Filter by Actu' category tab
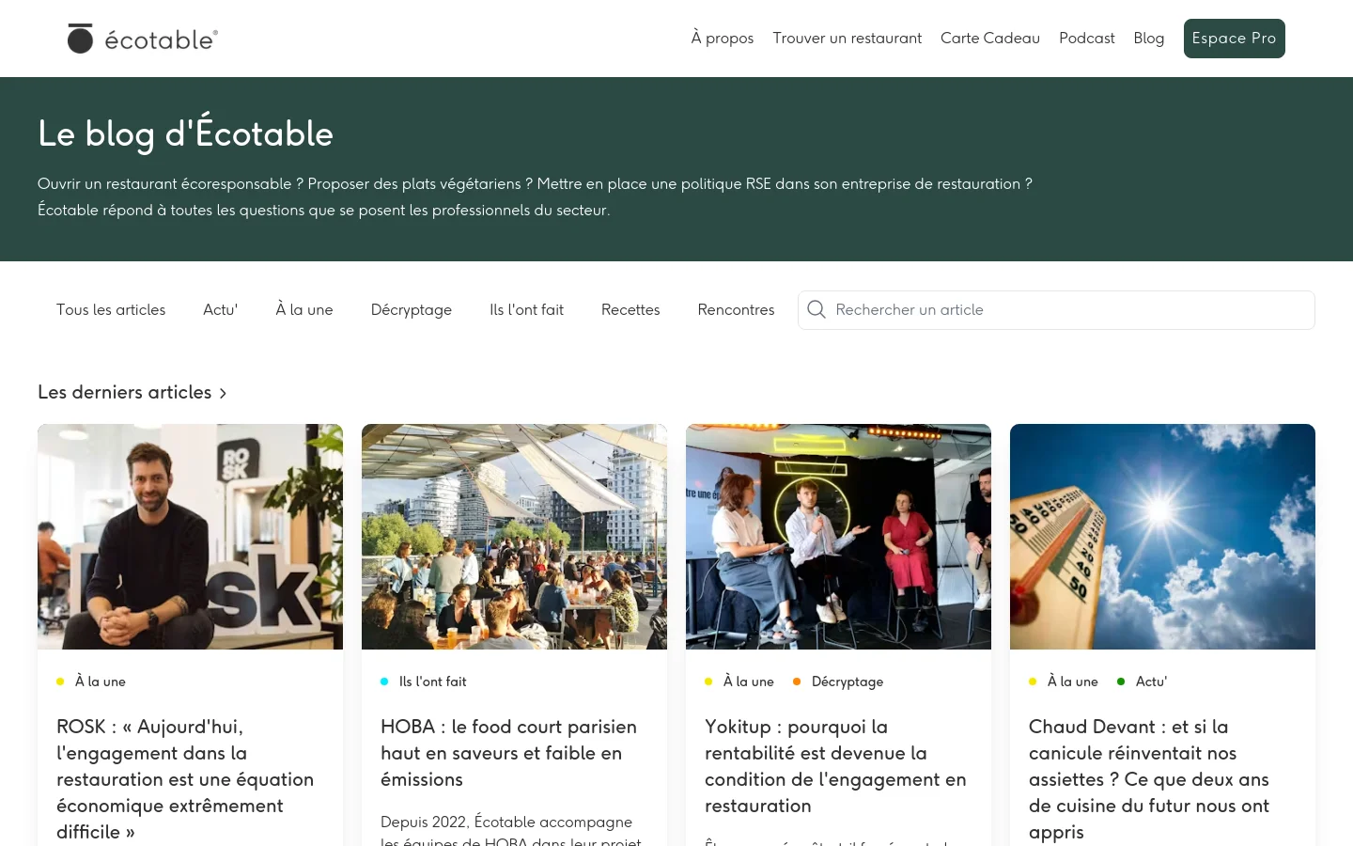 (221, 309)
